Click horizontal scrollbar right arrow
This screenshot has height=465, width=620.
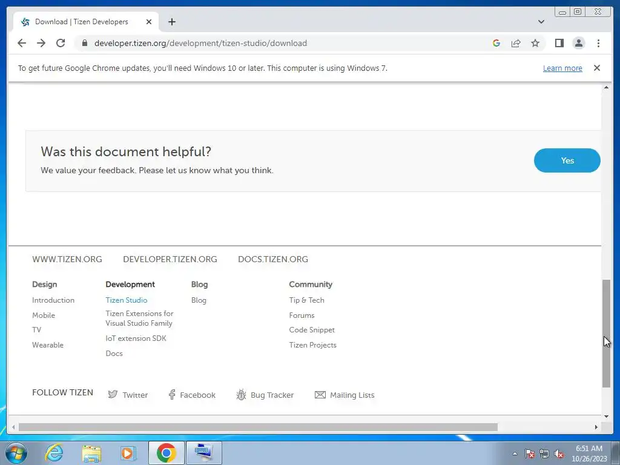(596, 427)
